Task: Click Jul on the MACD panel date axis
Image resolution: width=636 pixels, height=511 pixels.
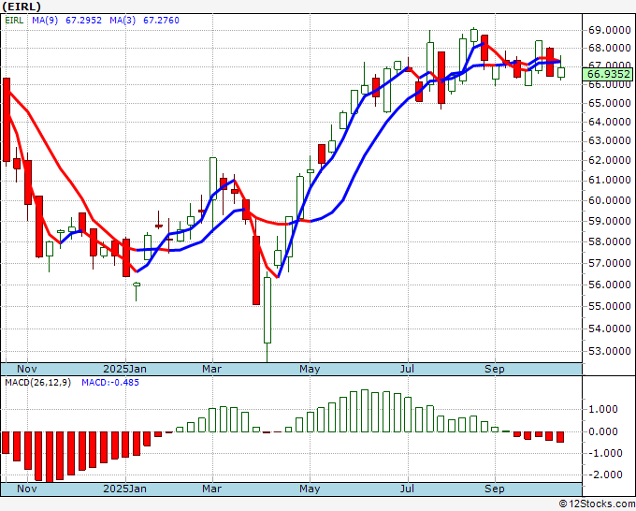Action: 407,489
